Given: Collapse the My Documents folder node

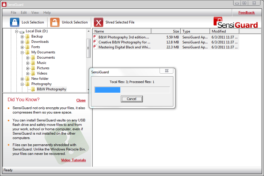Looking at the screenshot, I should (22, 53).
